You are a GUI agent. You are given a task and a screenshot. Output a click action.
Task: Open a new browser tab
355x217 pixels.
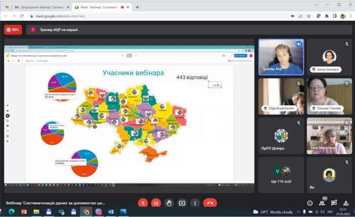pos(137,7)
